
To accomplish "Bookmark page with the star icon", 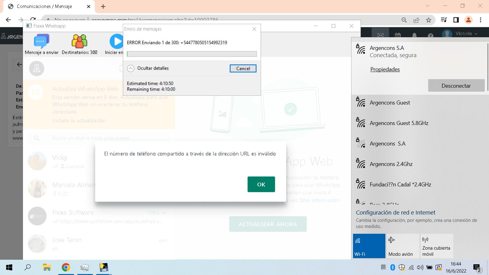I will click(428, 20).
